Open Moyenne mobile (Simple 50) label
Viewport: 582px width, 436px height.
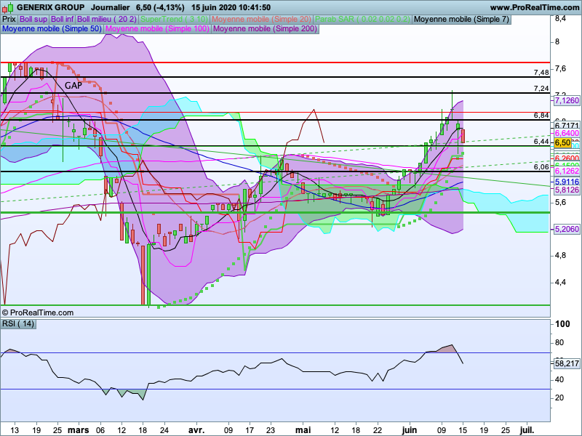[52, 28]
